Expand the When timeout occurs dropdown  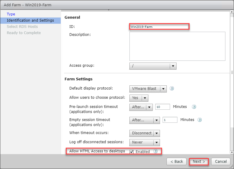point(145,133)
